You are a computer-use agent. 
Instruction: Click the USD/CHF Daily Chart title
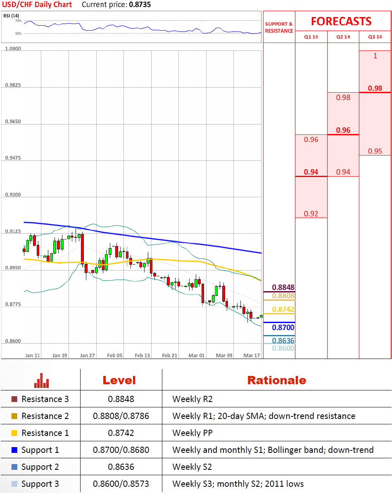point(37,5)
